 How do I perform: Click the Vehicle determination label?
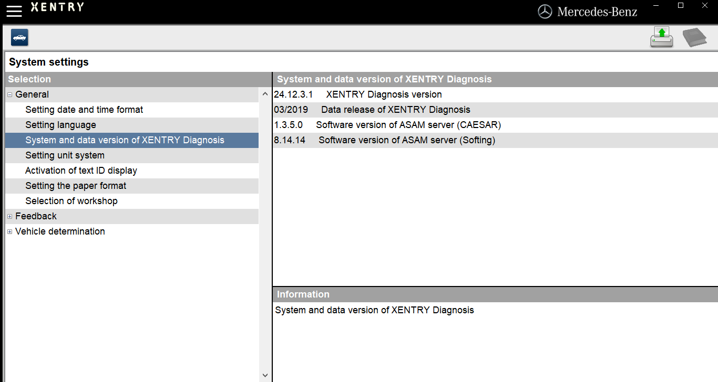(60, 231)
